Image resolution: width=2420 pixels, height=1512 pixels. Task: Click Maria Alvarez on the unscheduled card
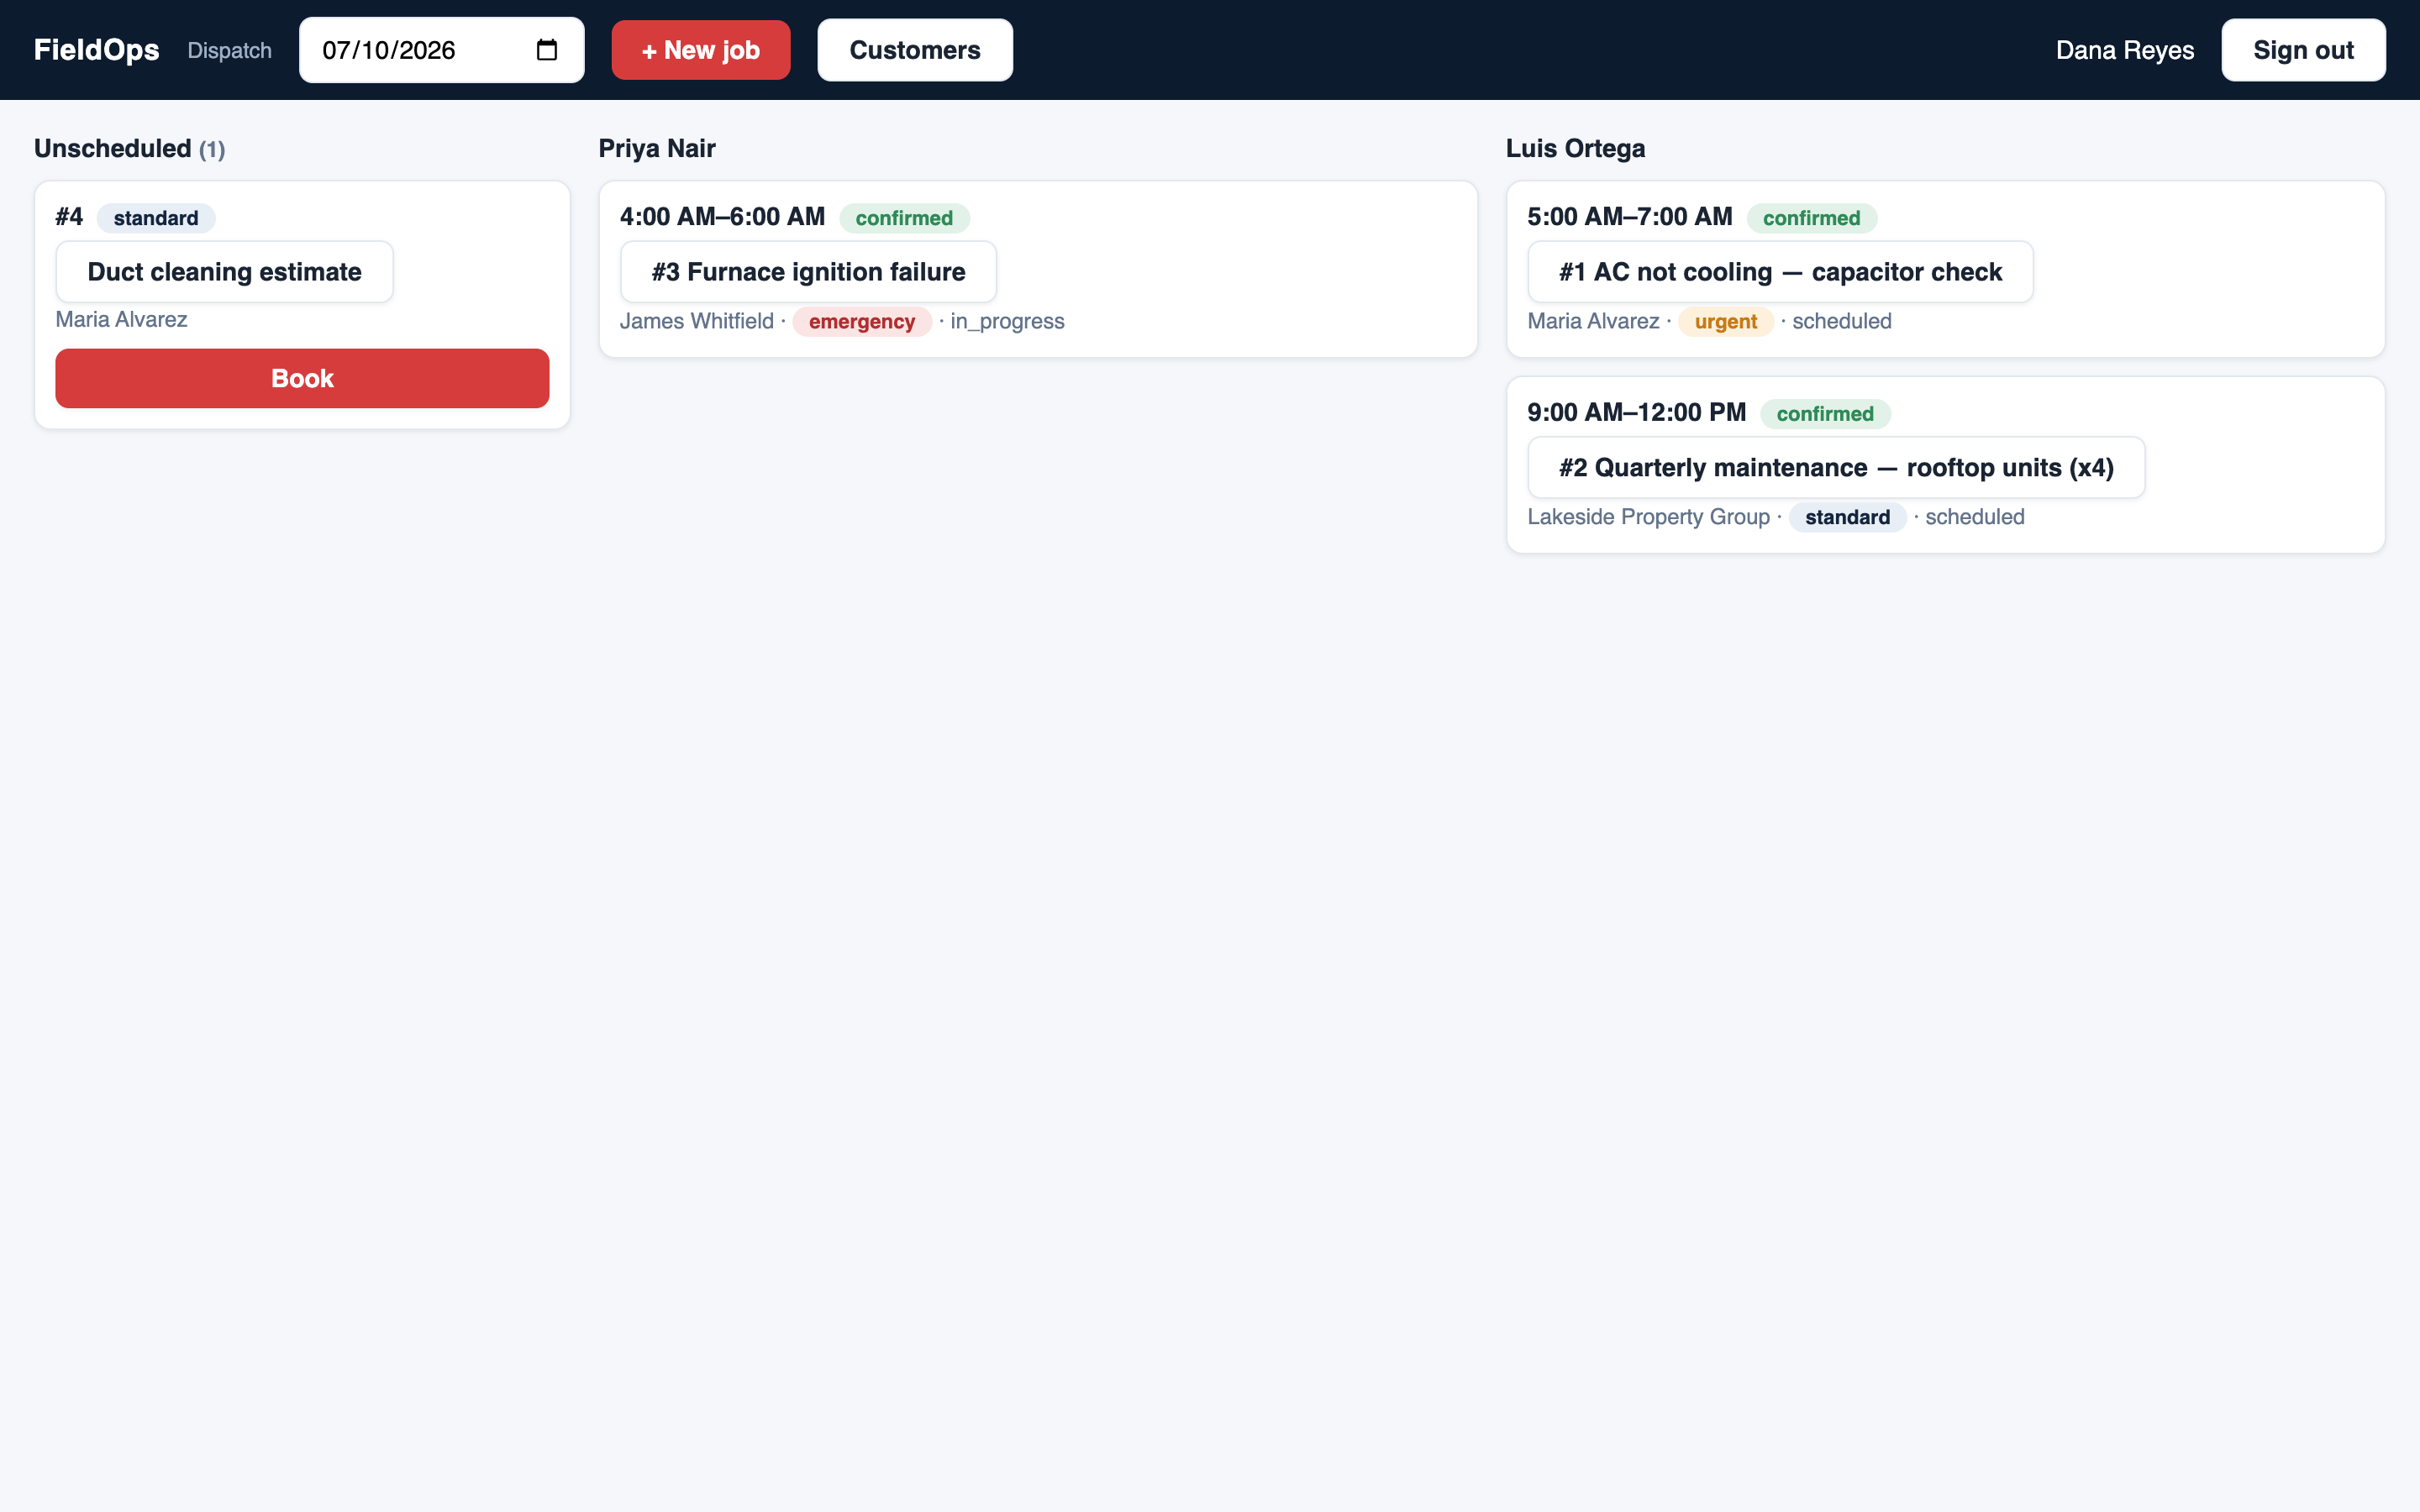[x=121, y=319]
